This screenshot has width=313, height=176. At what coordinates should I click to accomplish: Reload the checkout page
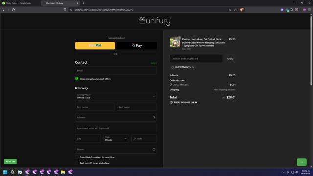click(13, 10)
